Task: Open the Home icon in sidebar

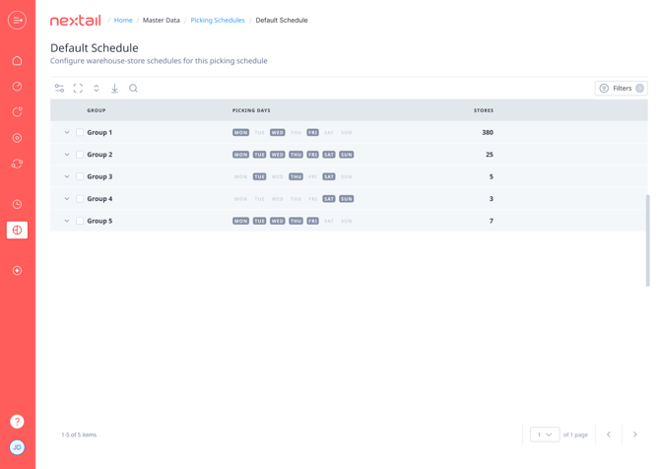Action: [x=18, y=61]
